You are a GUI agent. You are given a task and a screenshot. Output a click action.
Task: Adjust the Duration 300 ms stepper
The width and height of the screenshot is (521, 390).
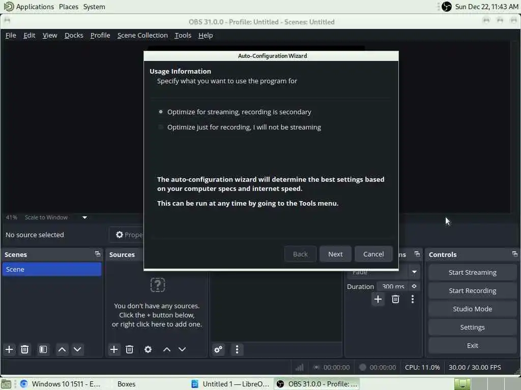click(x=414, y=286)
